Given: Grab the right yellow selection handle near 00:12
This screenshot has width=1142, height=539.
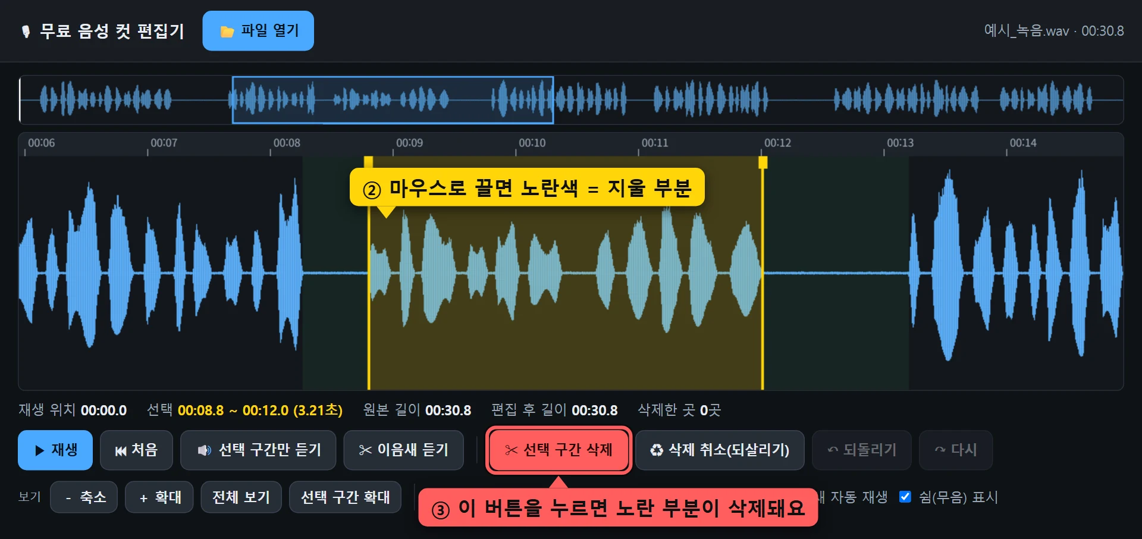Looking at the screenshot, I should 763,162.
